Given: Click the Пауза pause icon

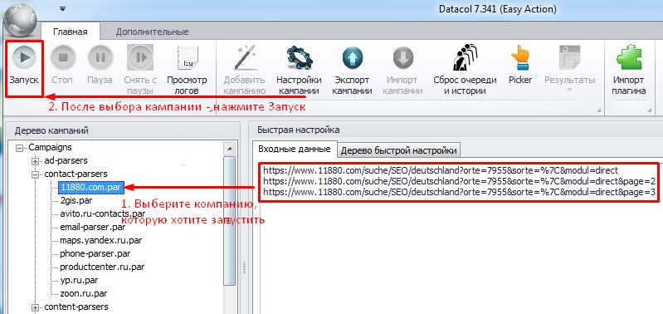Looking at the screenshot, I should tap(100, 57).
